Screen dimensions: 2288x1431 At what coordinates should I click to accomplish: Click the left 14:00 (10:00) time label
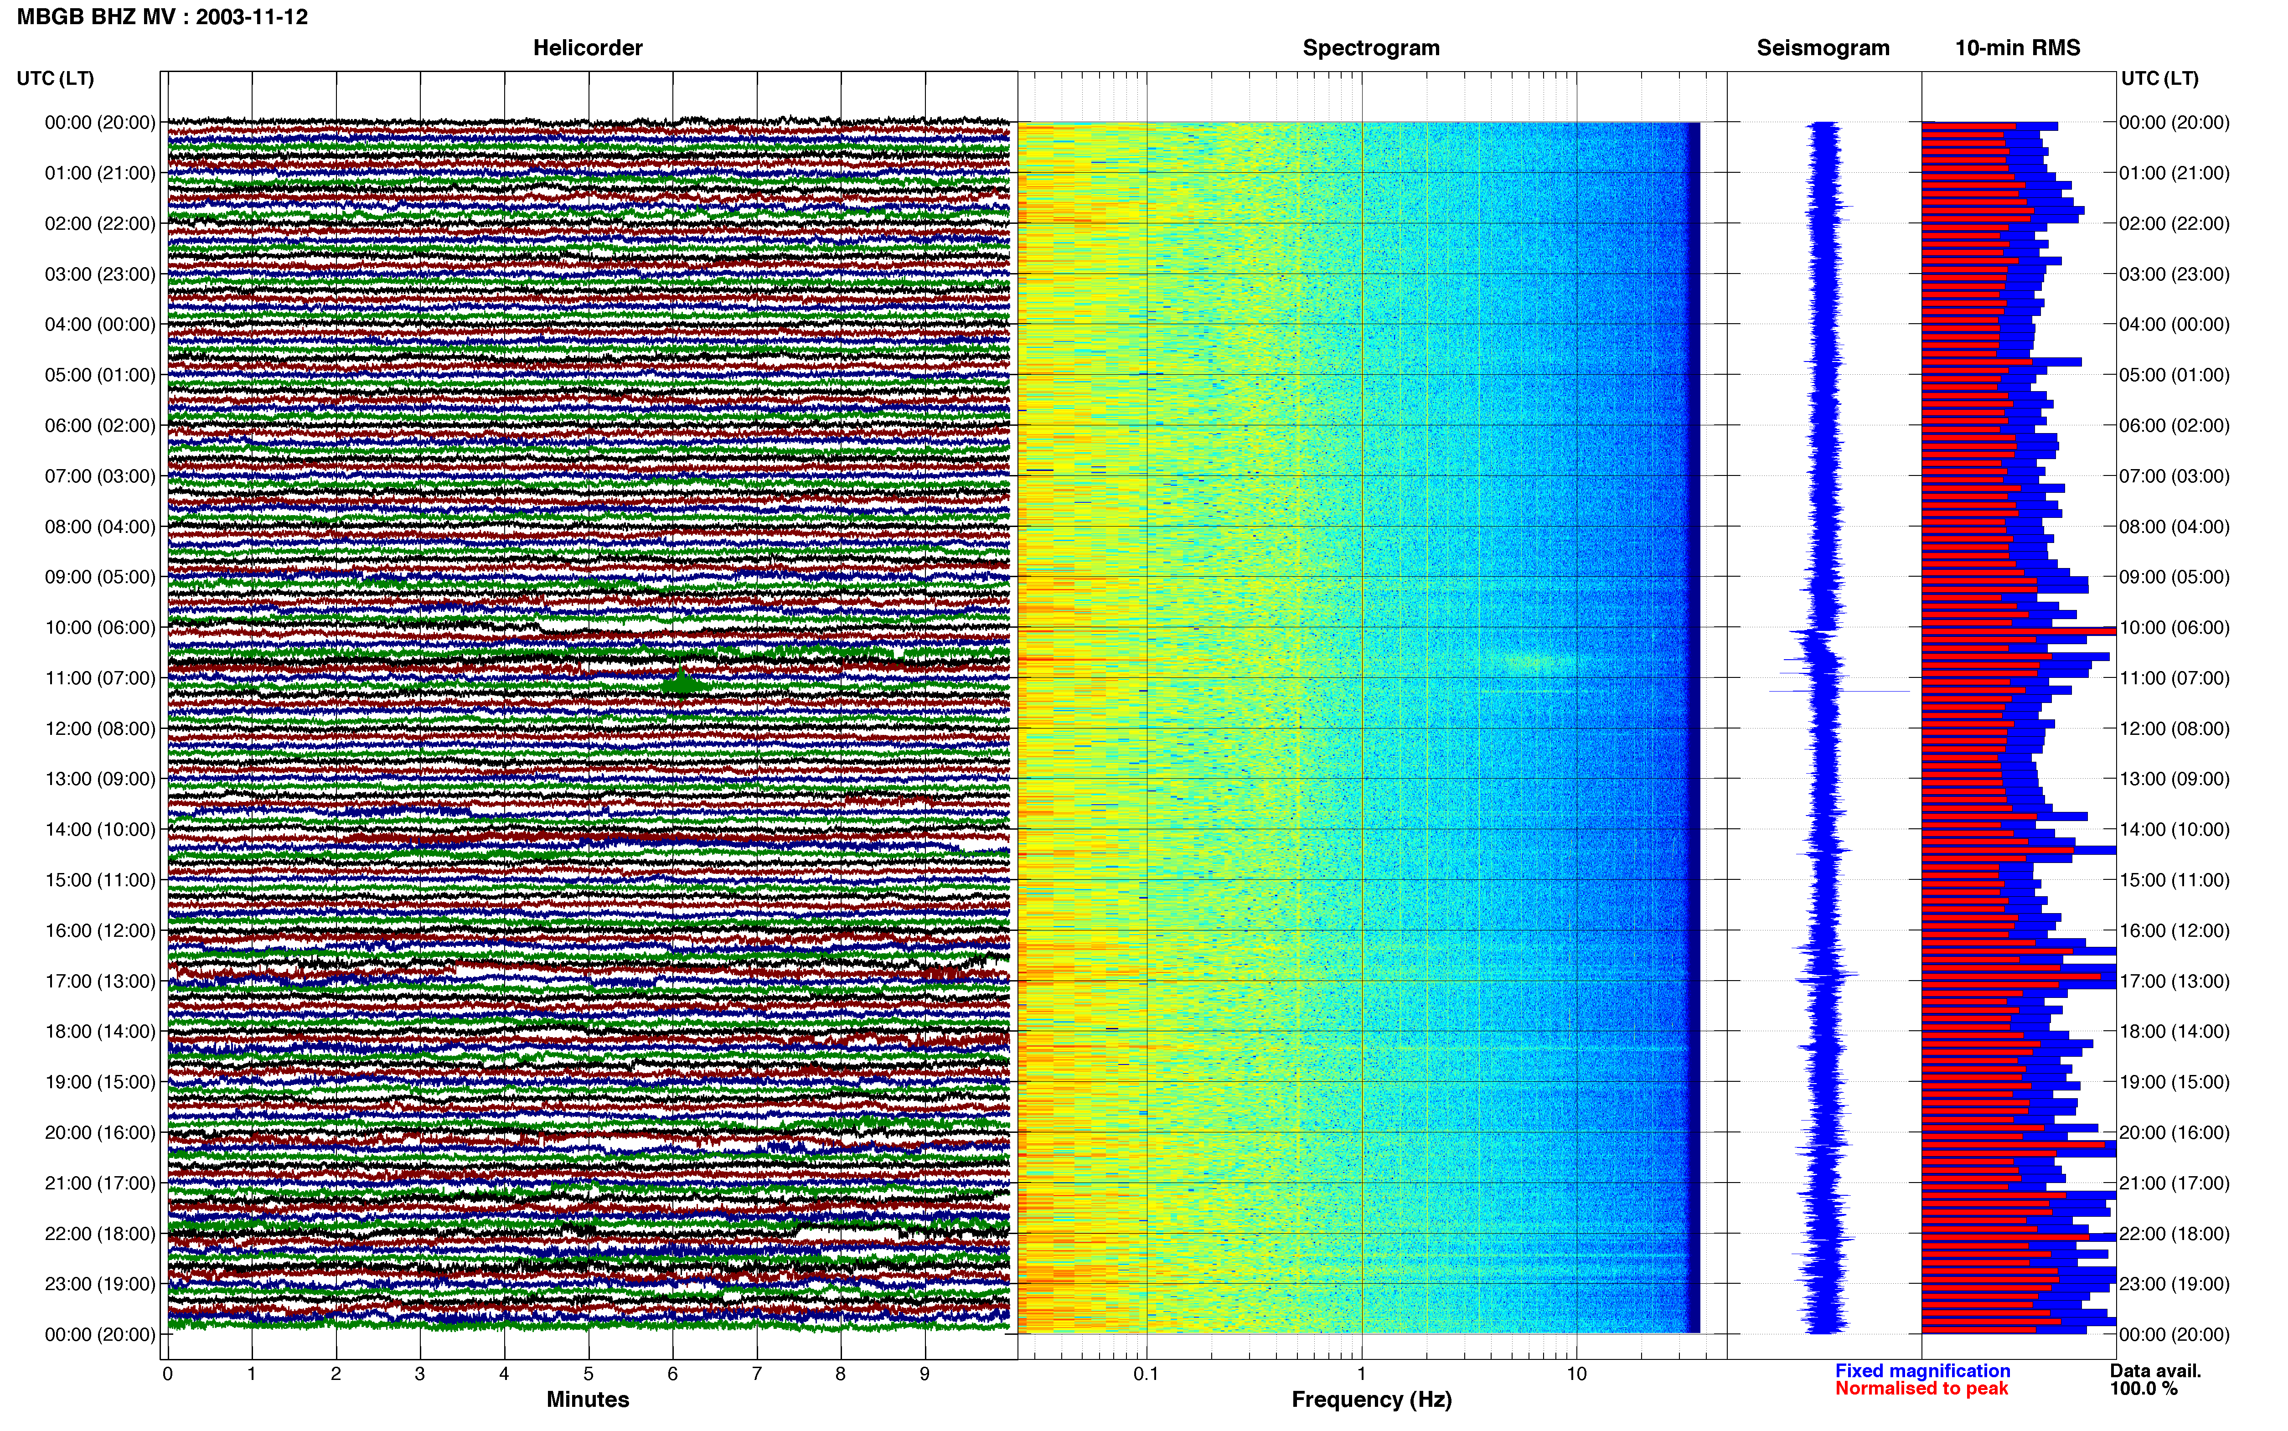click(100, 829)
